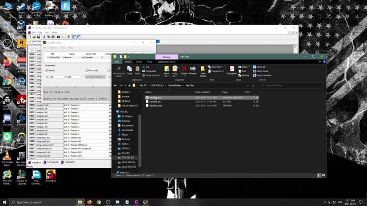Open Firefox from the desktop icons

click(x=7, y=62)
